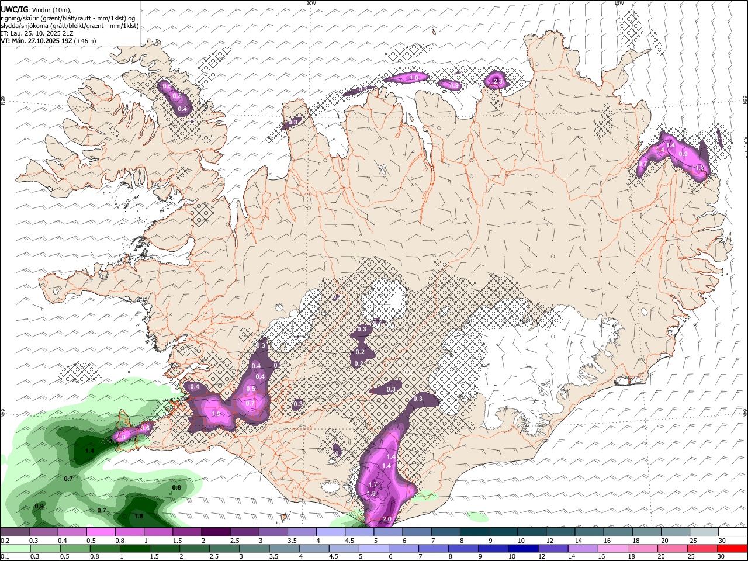Pick the top-row legend swatch above label 9
The image size is (748, 561).
pos(503,532)
